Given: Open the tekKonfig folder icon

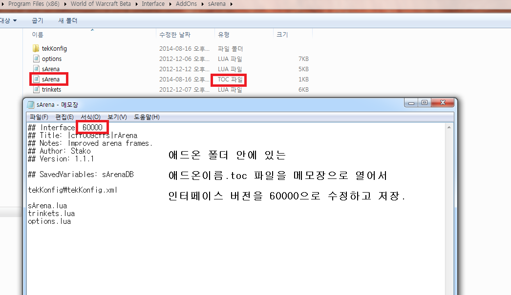Looking at the screenshot, I should pos(36,49).
